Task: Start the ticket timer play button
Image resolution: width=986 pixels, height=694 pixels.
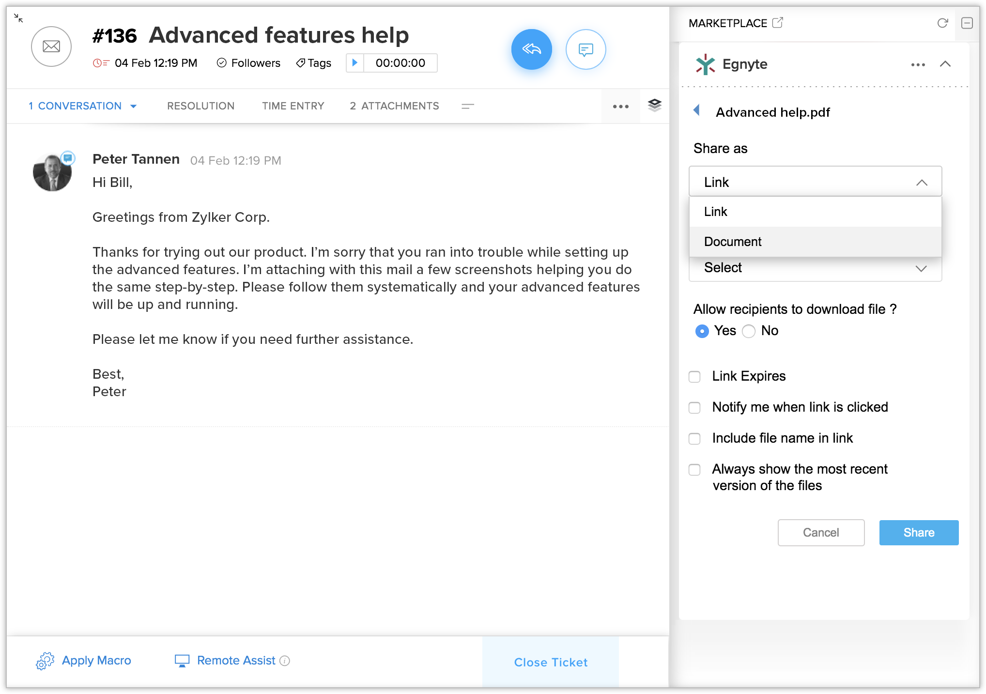Action: point(354,63)
